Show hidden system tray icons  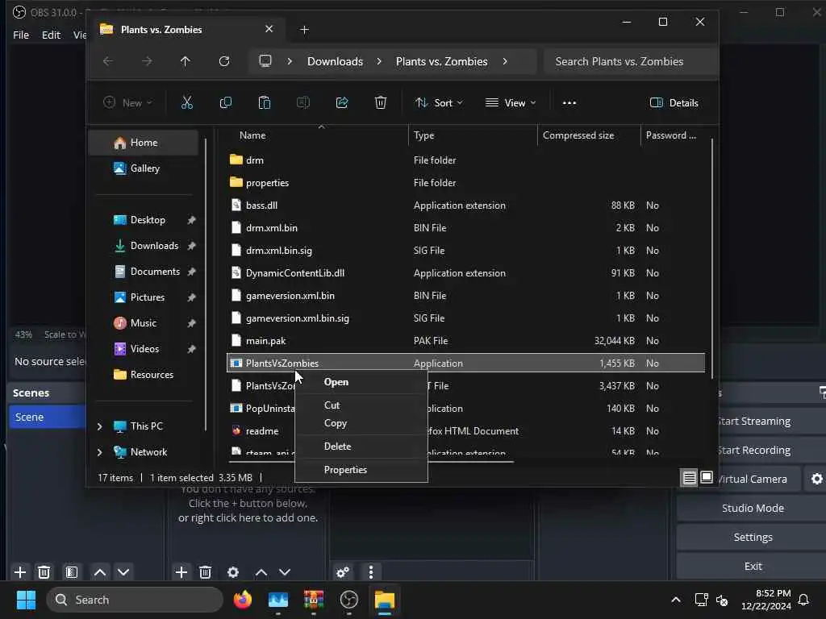(676, 600)
